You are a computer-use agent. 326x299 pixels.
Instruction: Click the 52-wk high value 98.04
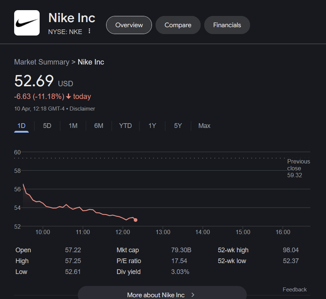click(291, 250)
